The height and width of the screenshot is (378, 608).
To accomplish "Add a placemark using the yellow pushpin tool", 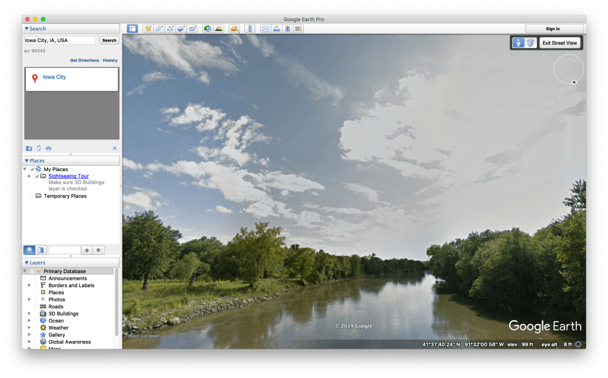I will coord(148,28).
